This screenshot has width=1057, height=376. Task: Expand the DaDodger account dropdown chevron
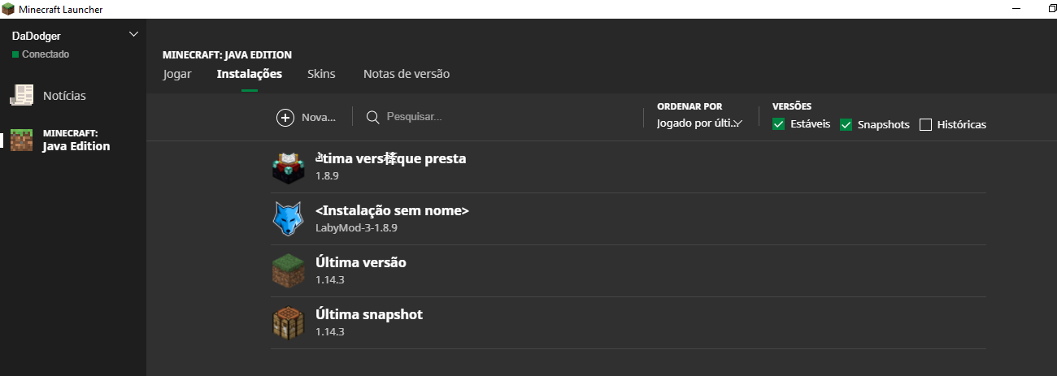134,34
